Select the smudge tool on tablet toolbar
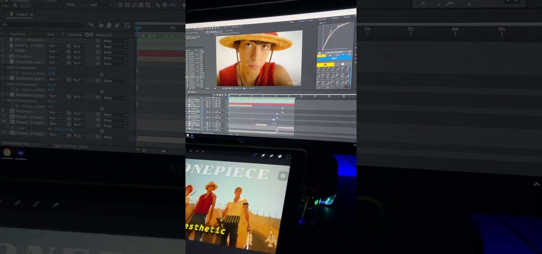This screenshot has width=542, height=254. pos(263,155)
